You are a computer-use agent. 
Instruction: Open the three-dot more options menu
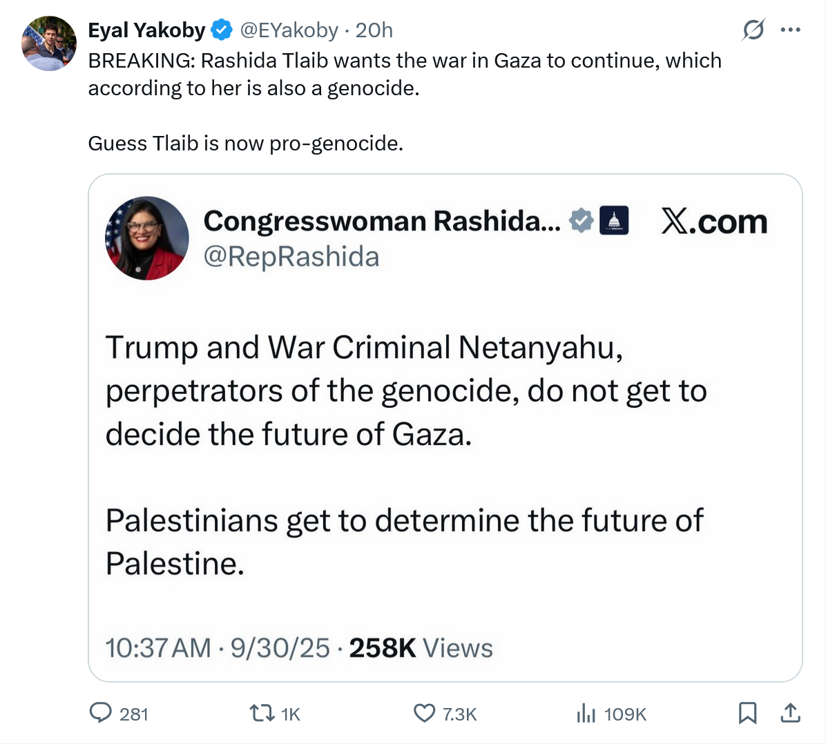point(790,30)
